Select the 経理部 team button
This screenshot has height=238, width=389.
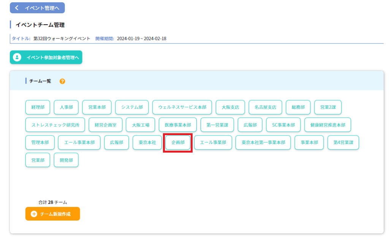pyautogui.click(x=38, y=107)
